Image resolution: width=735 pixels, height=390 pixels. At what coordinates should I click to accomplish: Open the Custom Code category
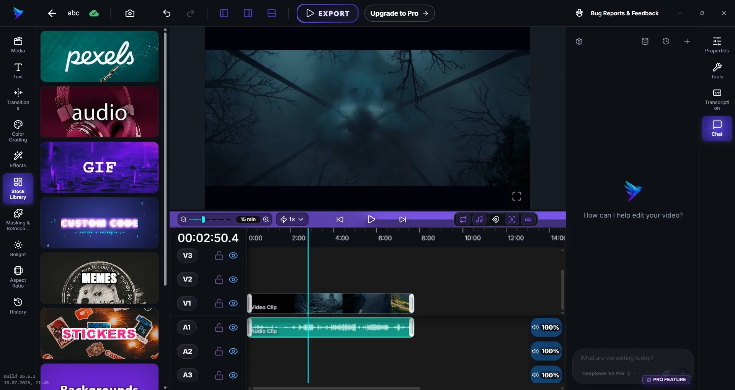click(x=100, y=223)
